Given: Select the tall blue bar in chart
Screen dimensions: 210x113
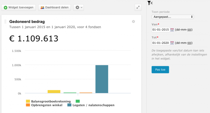Looking at the screenshot, I should tap(102, 79).
